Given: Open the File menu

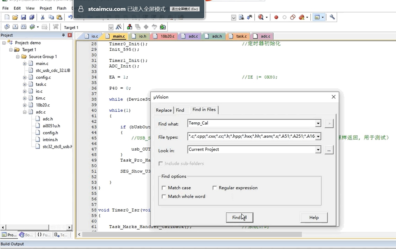Looking at the screenshot, I should point(5,8).
